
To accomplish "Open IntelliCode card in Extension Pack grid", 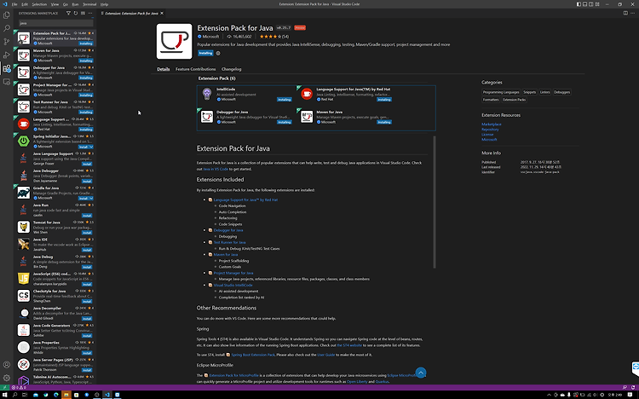I will (246, 95).
